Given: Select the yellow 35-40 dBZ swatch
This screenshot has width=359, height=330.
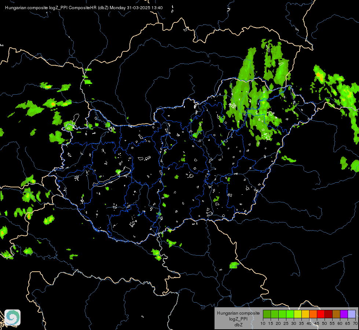Looking at the screenshot, I should (x=305, y=314).
